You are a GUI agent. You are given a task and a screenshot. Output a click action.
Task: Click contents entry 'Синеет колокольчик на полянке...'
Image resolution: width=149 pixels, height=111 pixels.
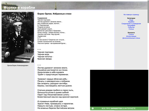coord(49,41)
